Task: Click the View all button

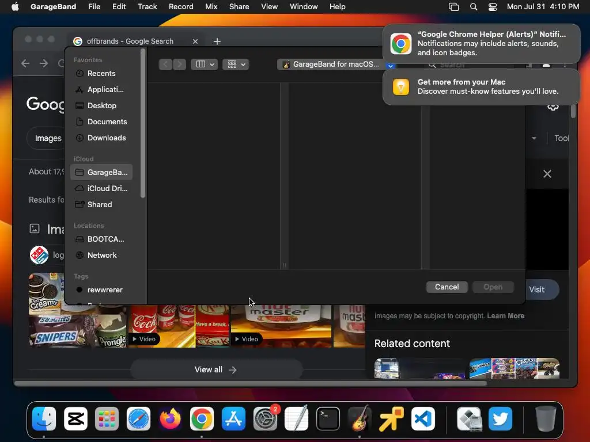Action: [x=216, y=369]
